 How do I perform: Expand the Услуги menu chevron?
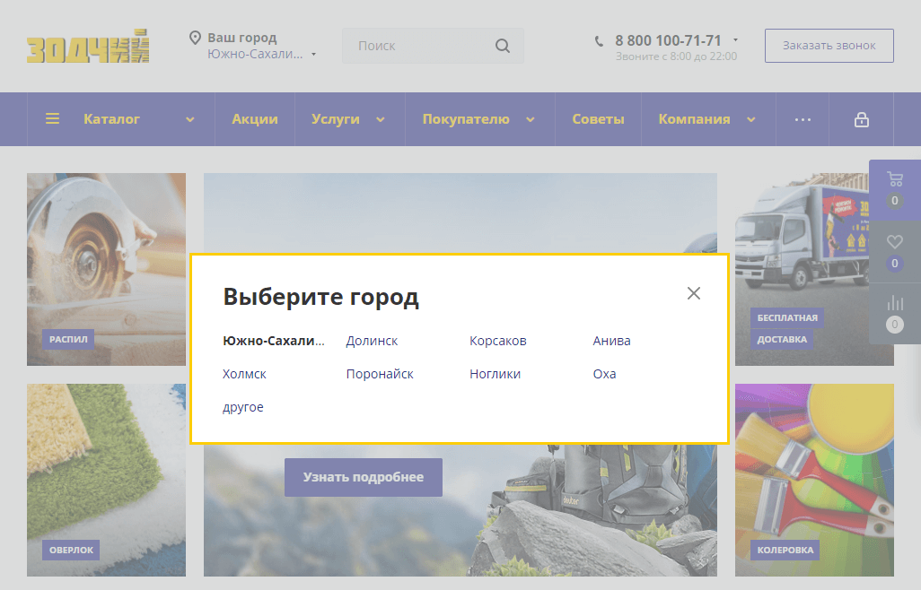[x=381, y=119]
